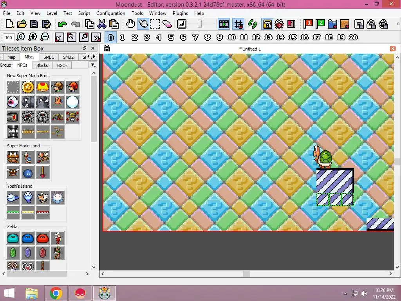Viewport: 401px width, 301px height.
Task: Close the Untitled 1 document tab
Action: (x=393, y=49)
